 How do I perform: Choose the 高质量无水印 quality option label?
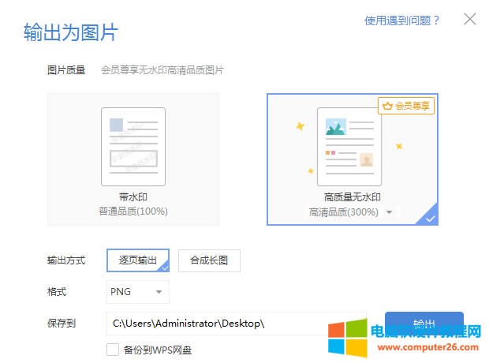pos(353,197)
